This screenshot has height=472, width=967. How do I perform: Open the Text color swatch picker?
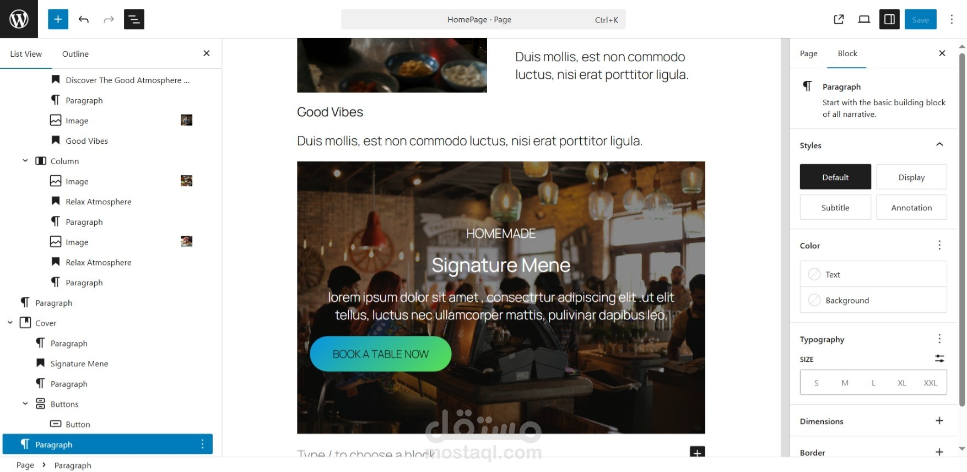pos(873,274)
